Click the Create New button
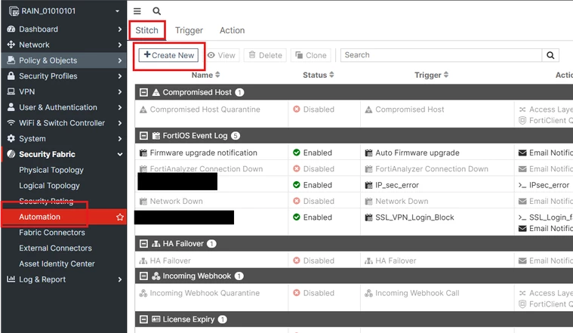 [x=168, y=55]
